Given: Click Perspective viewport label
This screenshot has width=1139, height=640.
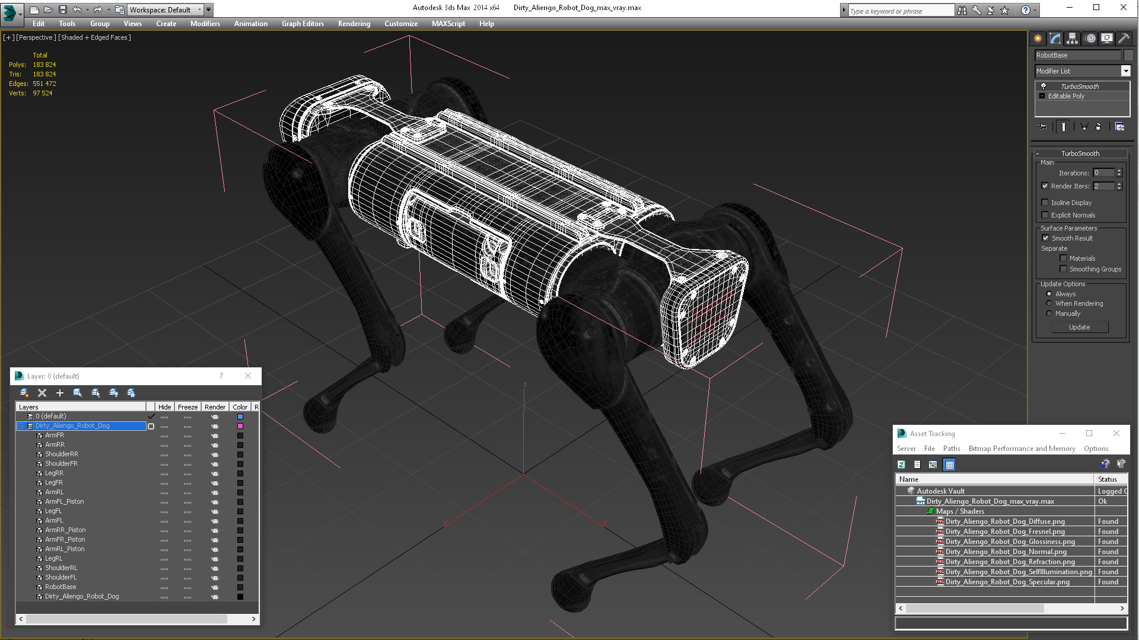Looking at the screenshot, I should click(36, 37).
